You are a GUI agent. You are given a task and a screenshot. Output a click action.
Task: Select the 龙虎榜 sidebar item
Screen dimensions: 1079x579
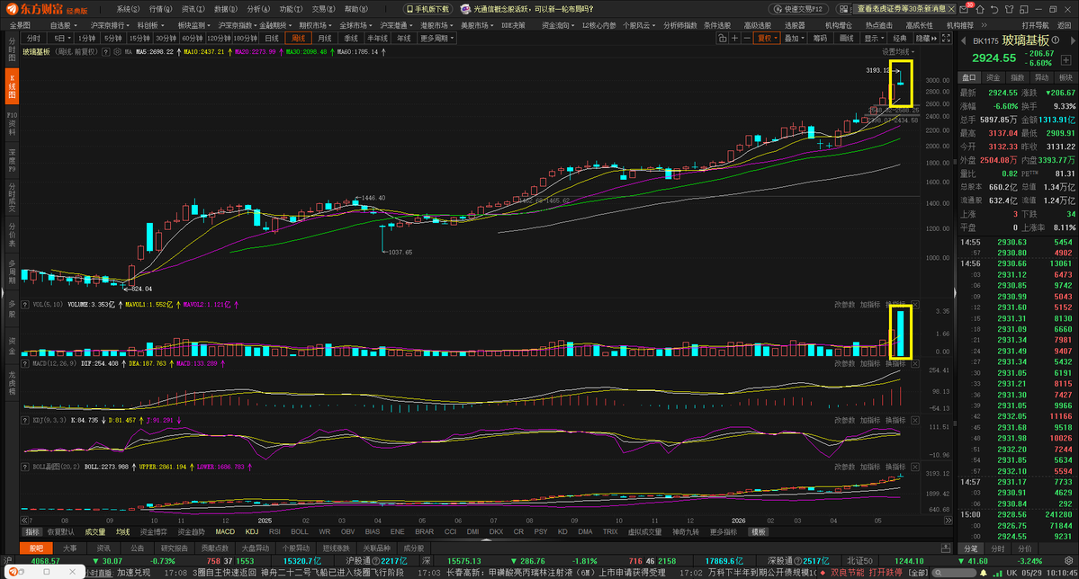point(12,383)
